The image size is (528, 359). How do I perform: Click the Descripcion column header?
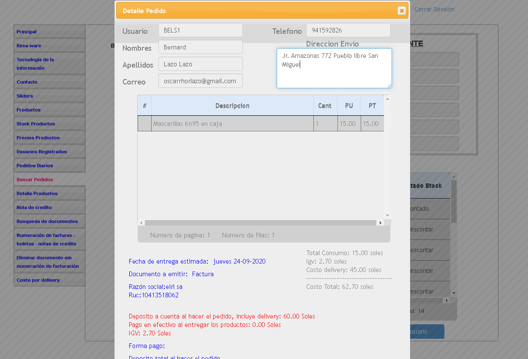click(x=232, y=106)
